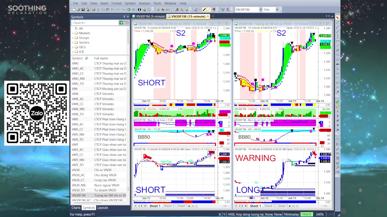
Task: Select the Trend line drawing tool
Action: coord(337,22)
